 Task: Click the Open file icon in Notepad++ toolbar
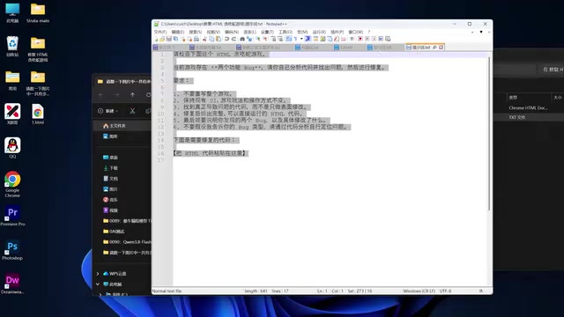coord(162,39)
